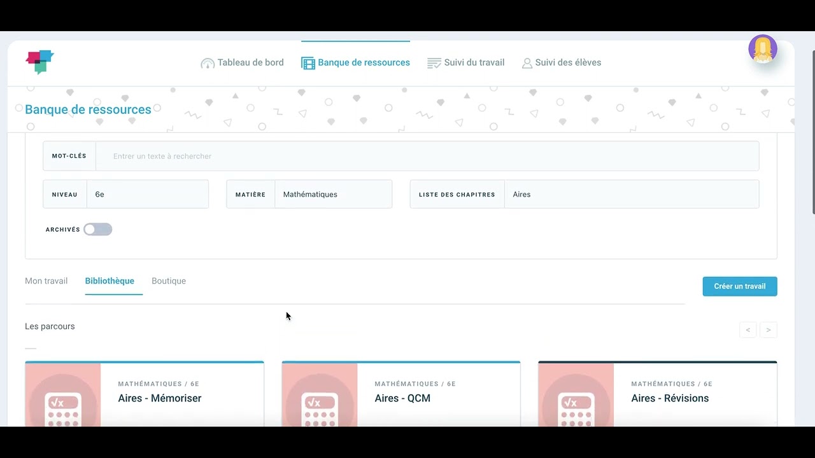
Task: Select the Banque de ressources nav item
Action: pyautogui.click(x=356, y=62)
